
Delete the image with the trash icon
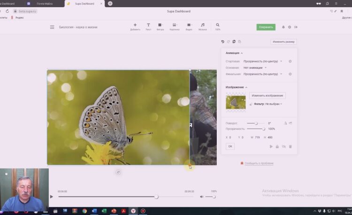pos(291,146)
